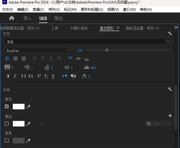
Task: Pick fill color with eyedropper
Action: [28, 107]
